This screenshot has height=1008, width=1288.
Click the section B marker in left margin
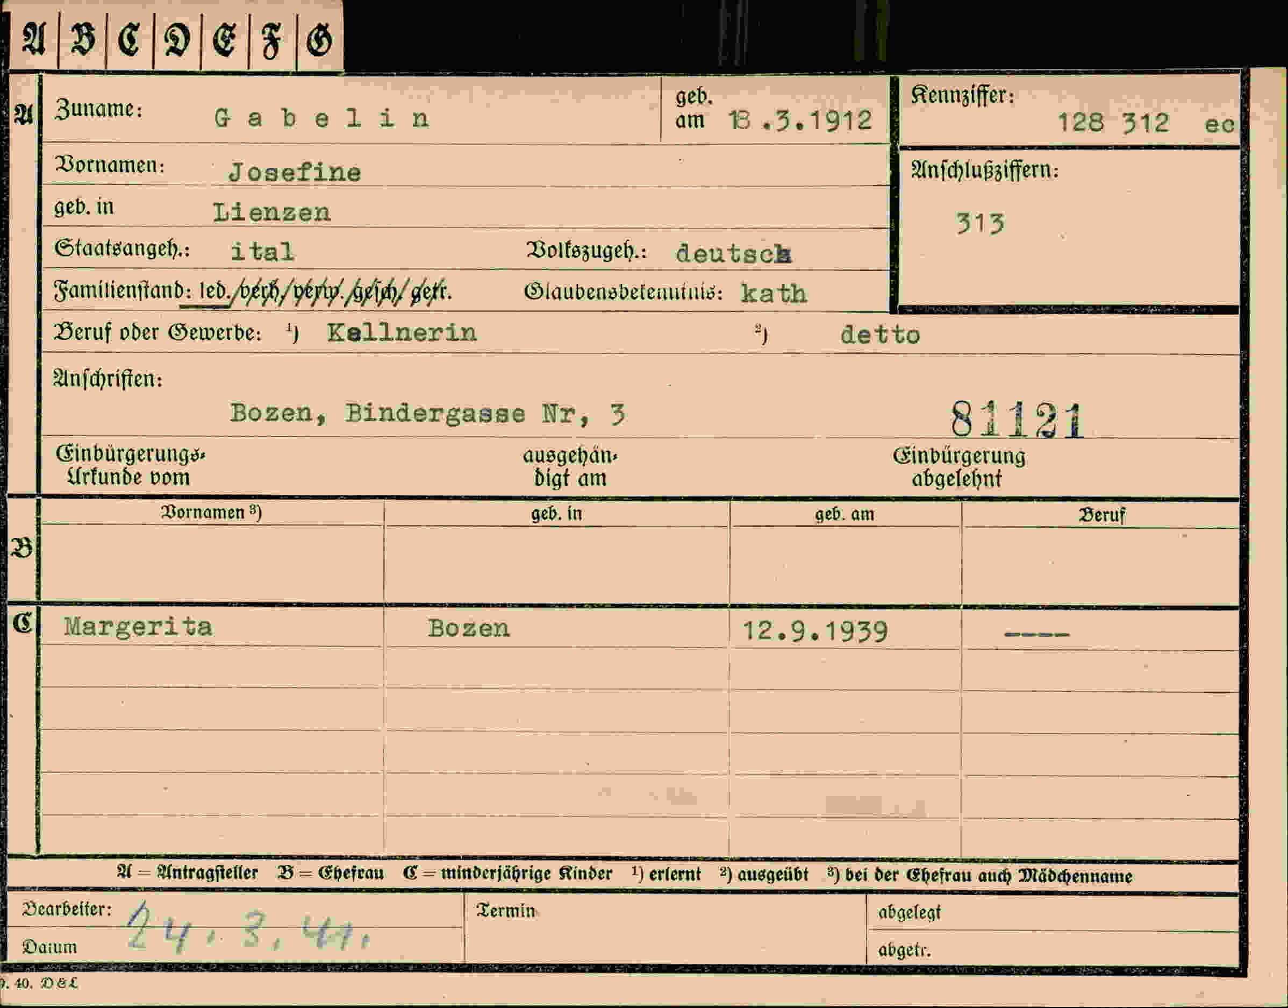(22, 549)
